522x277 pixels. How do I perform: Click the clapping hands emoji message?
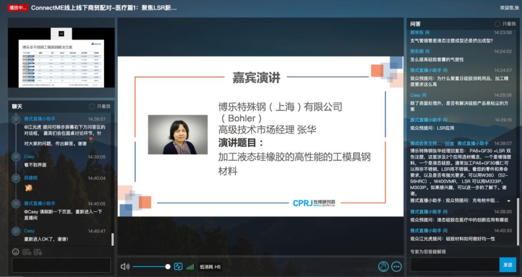(x=29, y=188)
